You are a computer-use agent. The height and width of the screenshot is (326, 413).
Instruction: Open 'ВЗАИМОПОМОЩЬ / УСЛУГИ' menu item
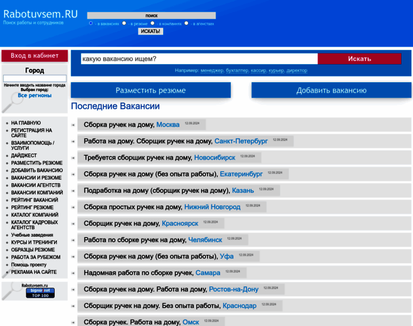[33, 146]
